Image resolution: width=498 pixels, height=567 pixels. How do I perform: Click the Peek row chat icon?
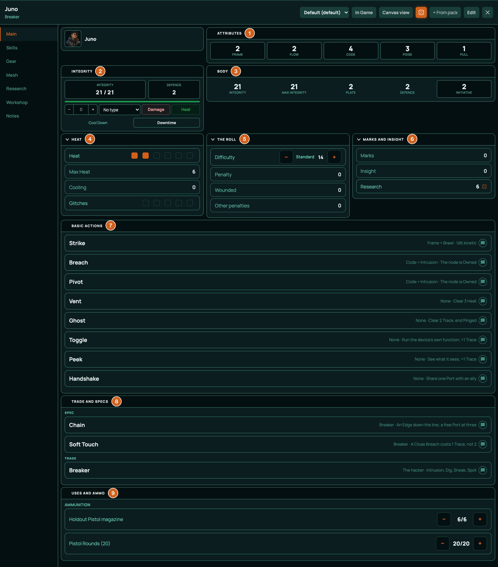[x=482, y=359]
